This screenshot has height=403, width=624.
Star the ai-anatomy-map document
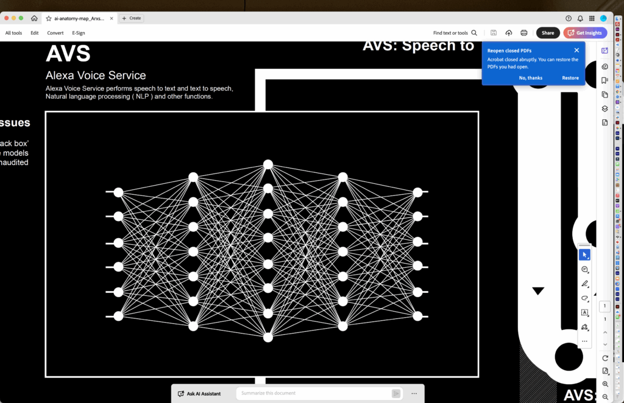49,18
